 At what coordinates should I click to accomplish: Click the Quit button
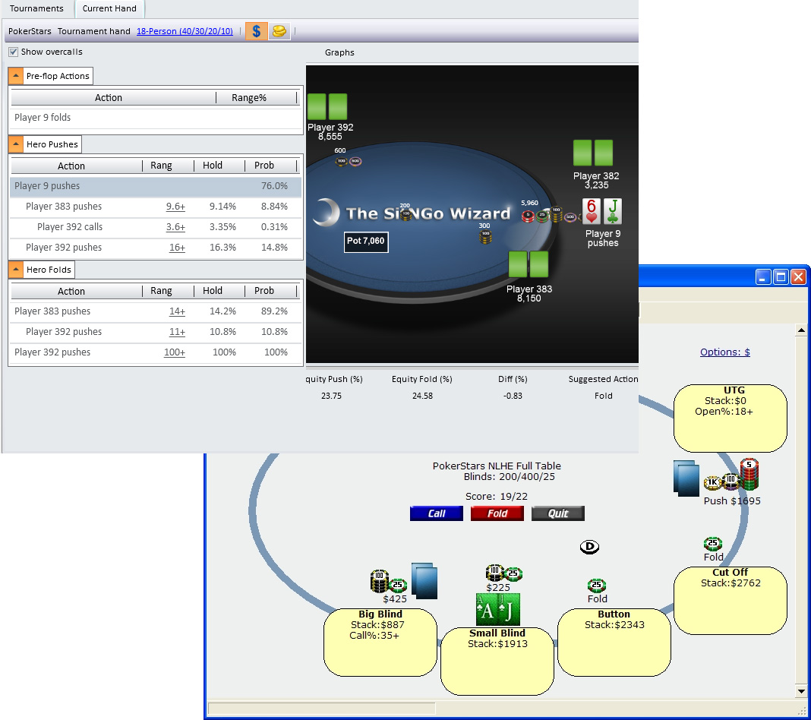[x=558, y=513]
